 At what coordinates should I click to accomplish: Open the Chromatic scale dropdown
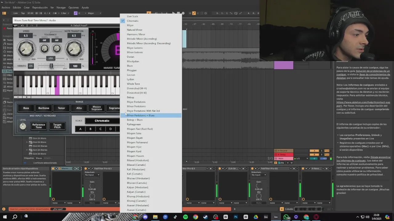(x=102, y=121)
